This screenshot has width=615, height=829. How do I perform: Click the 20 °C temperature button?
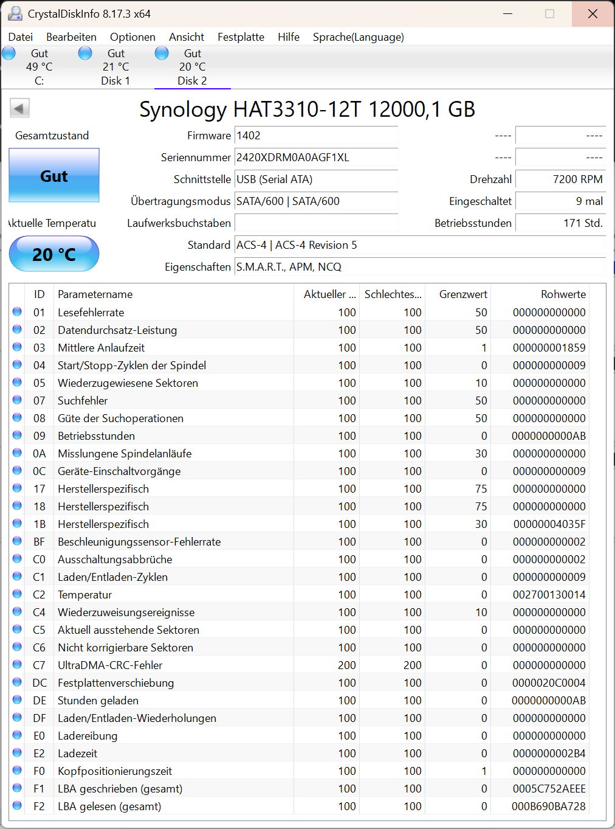coord(54,254)
